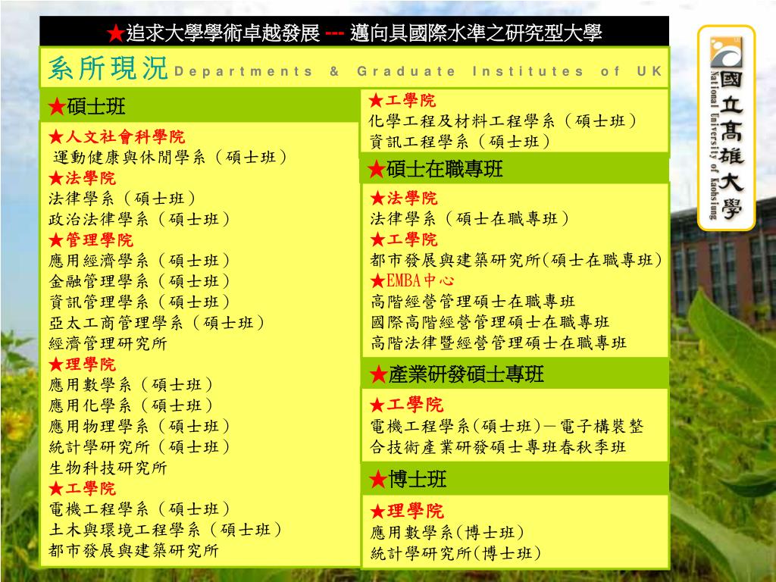Select 法律學系（碩士在職專班）

(470, 219)
